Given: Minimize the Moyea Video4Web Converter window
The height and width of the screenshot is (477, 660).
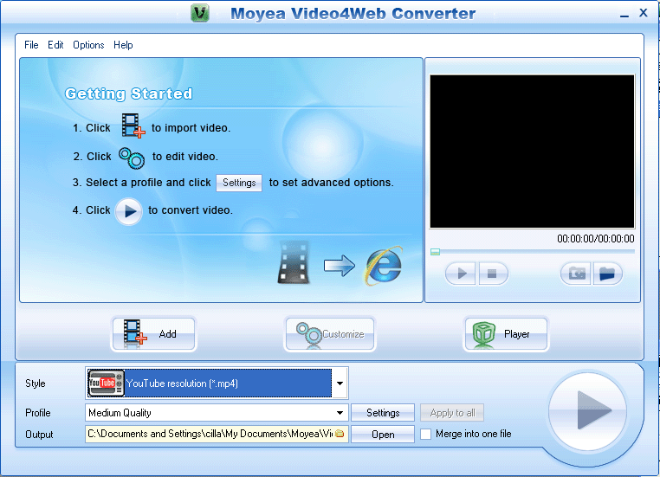Looking at the screenshot, I should 624,15.
